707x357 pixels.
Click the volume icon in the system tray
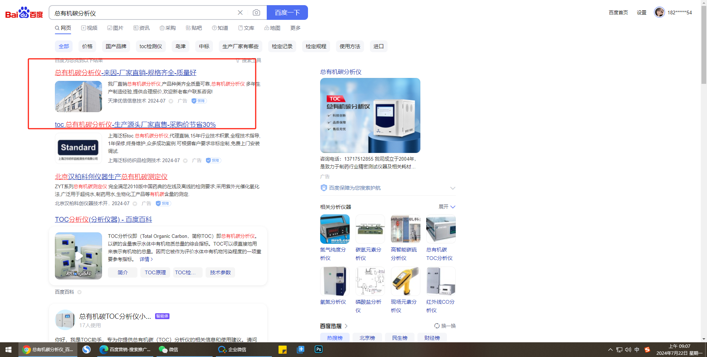click(x=628, y=350)
